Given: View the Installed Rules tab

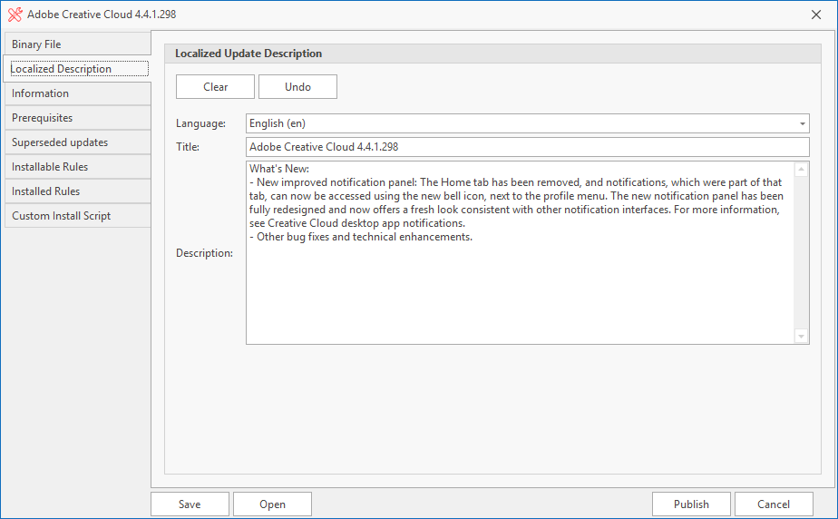Looking at the screenshot, I should pyautogui.click(x=77, y=191).
